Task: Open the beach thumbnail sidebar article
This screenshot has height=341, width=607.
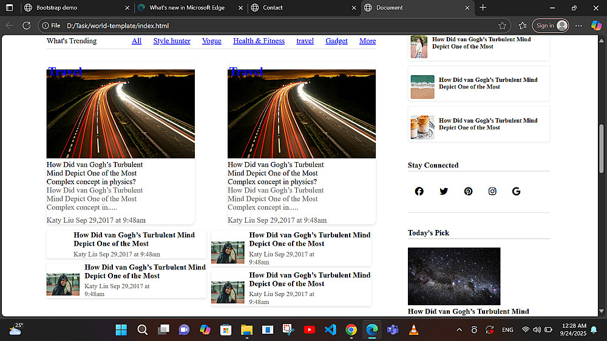Action: 422,87
